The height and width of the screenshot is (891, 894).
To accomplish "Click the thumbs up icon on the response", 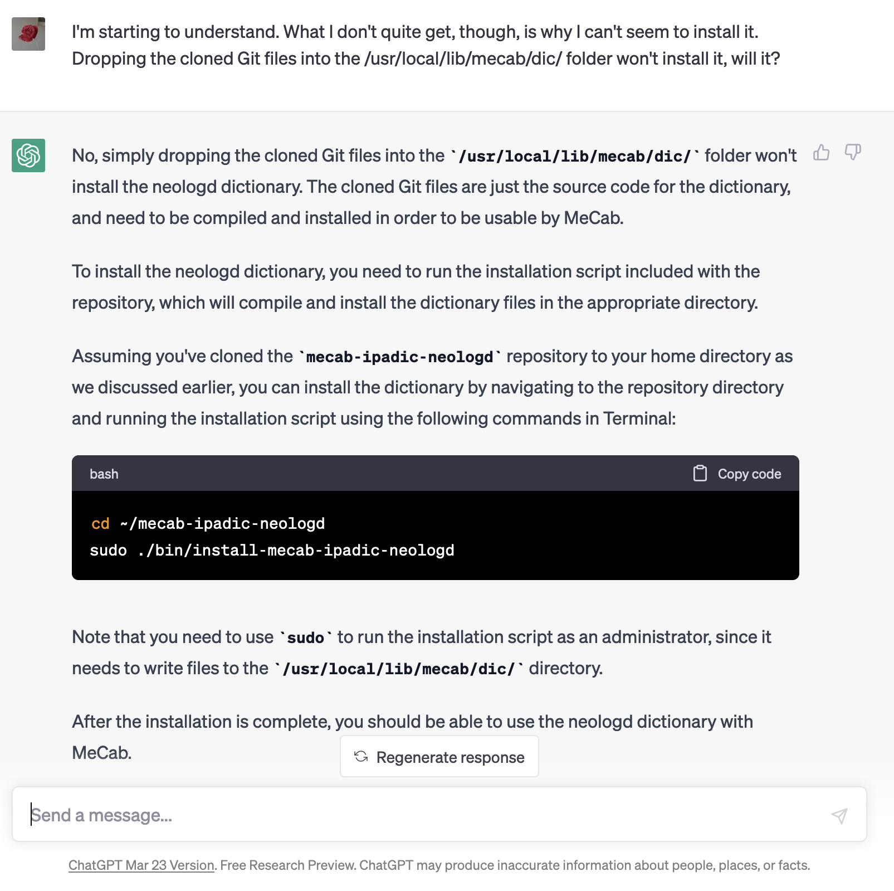I will coord(821,153).
